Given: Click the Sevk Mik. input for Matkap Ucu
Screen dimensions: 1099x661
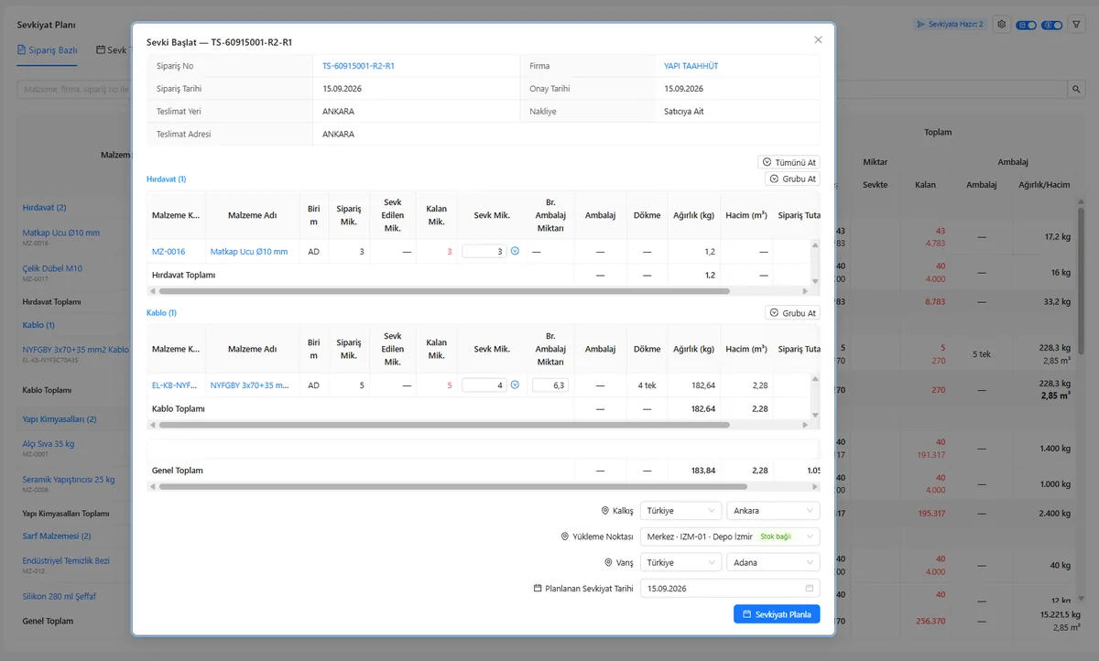Looking at the screenshot, I should point(484,251).
